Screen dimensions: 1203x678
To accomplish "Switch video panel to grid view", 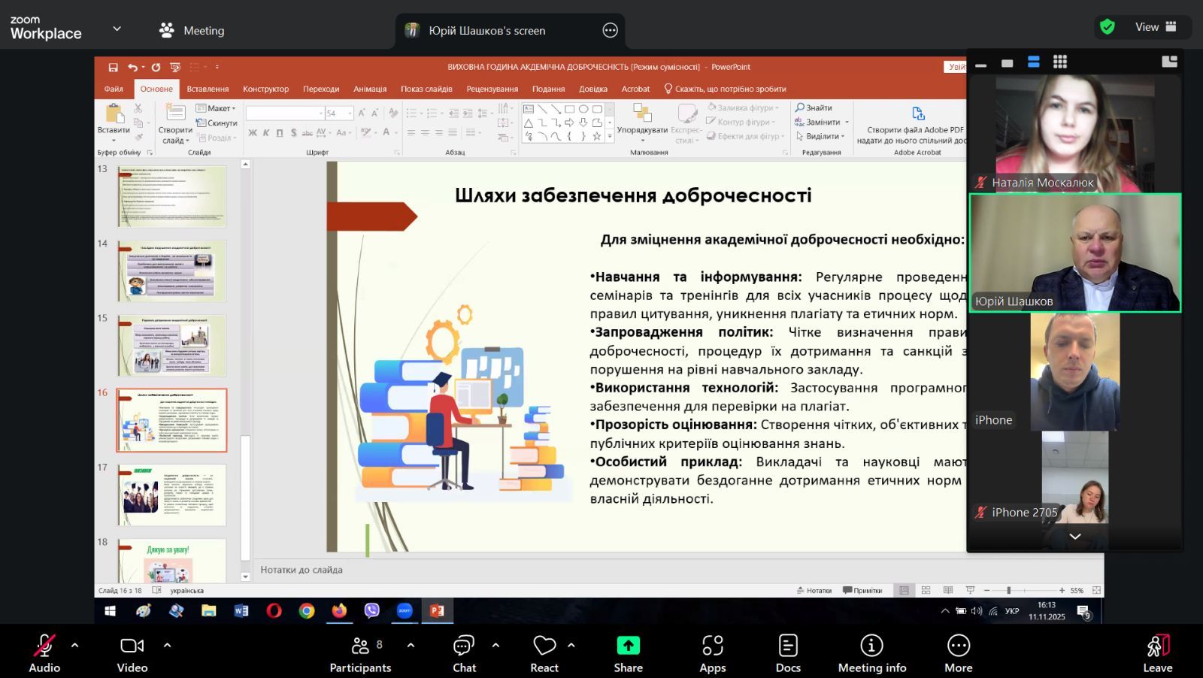I will (x=1060, y=62).
